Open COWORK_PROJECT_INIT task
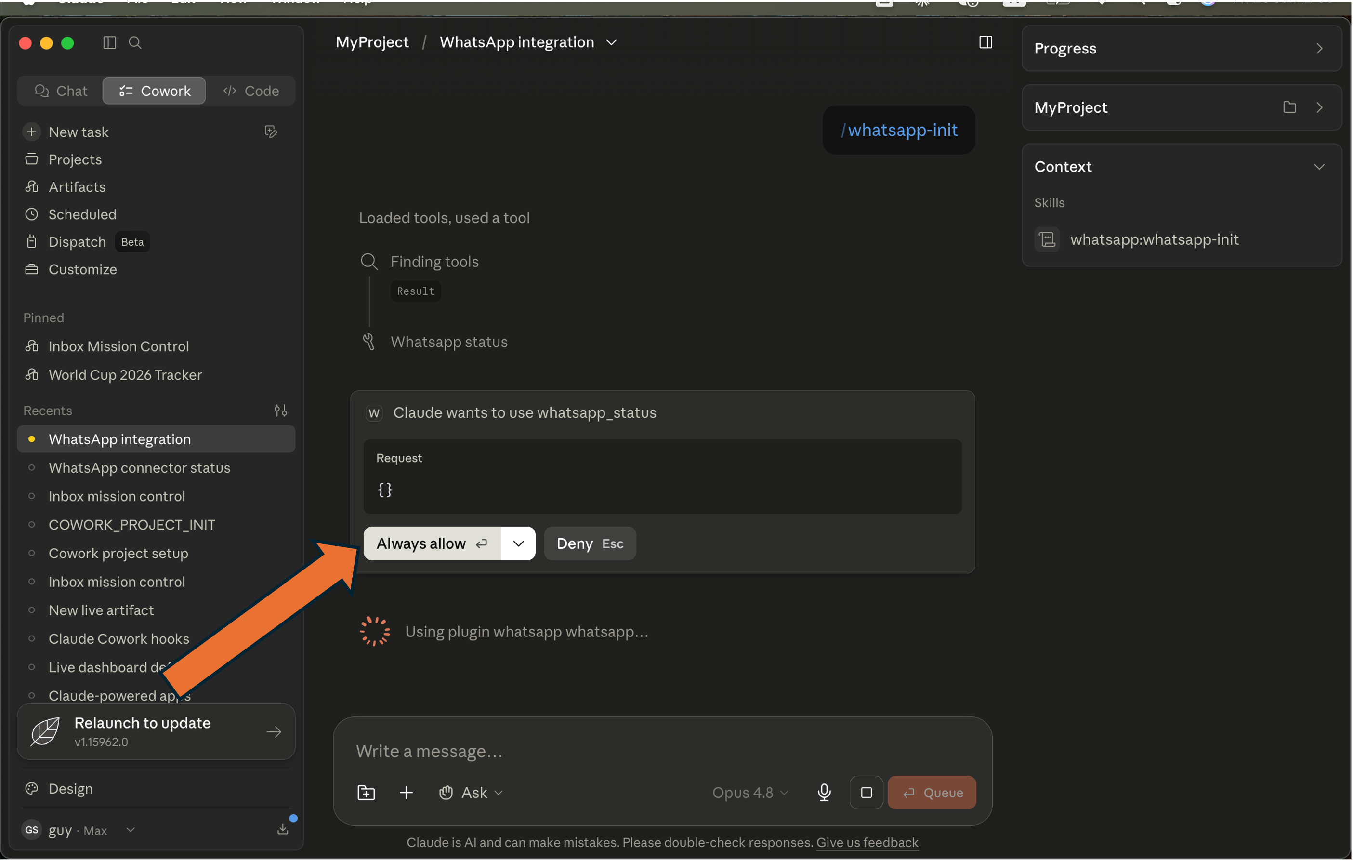1353x861 pixels. click(x=131, y=526)
